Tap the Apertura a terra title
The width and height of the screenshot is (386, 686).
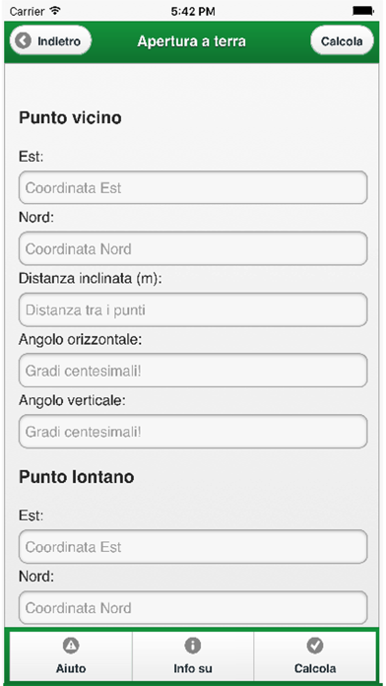tap(191, 41)
